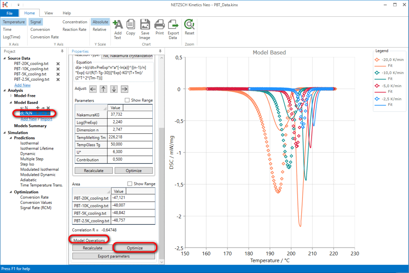Switch Y scale to Relative

[x=99, y=29]
